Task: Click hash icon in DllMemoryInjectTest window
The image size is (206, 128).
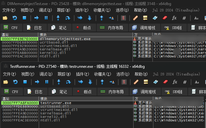Action: (184, 18)
